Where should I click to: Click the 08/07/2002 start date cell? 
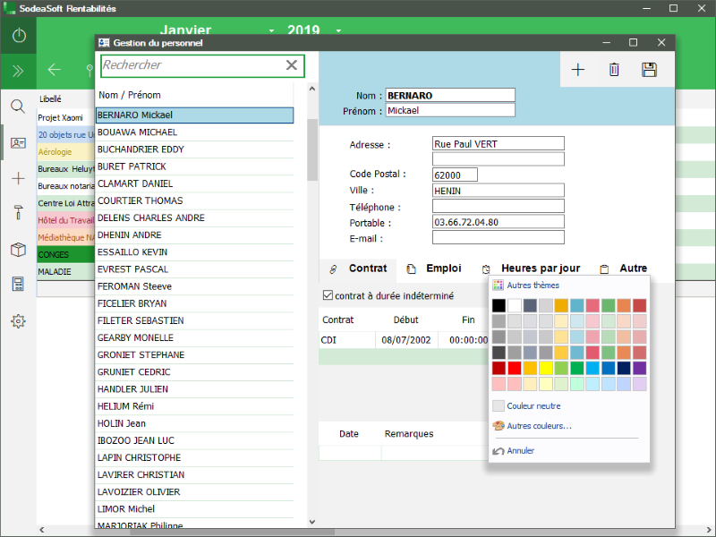(406, 340)
